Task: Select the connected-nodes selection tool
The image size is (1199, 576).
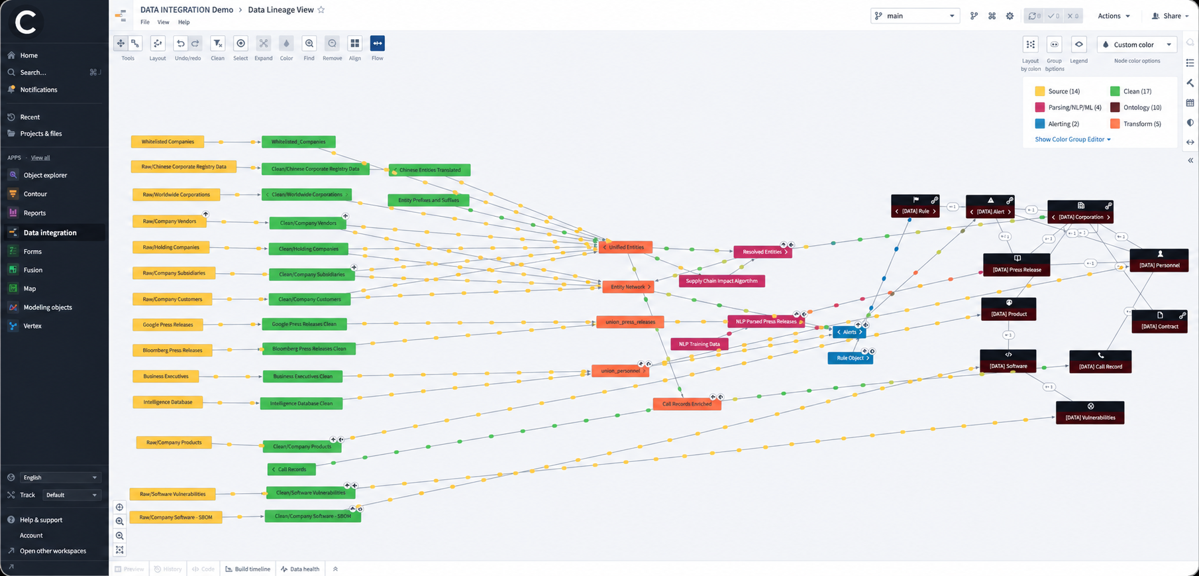Action: [x=135, y=43]
